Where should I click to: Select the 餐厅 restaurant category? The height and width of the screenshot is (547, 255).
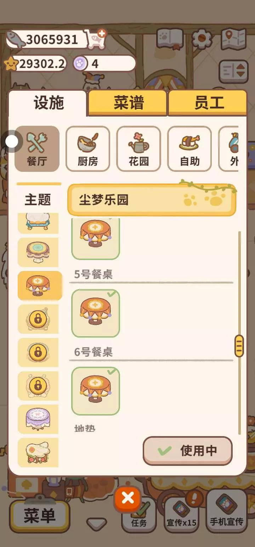pos(37,149)
